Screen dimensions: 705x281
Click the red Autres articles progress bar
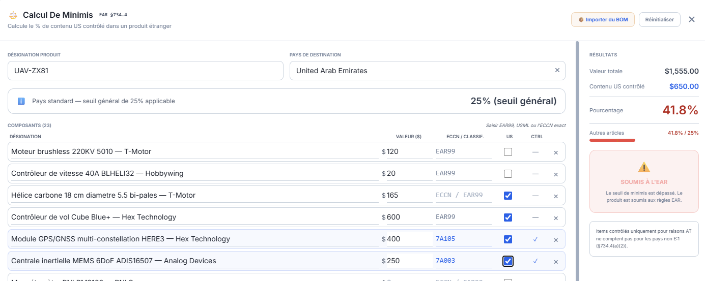click(612, 140)
